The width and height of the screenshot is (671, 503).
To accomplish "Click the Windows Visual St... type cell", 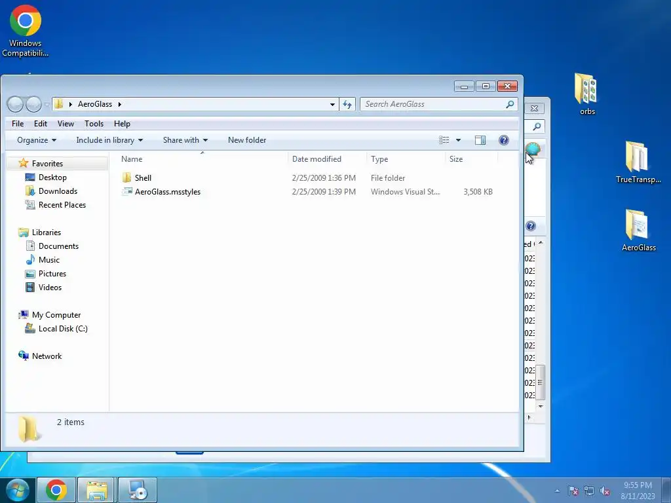I will point(405,192).
